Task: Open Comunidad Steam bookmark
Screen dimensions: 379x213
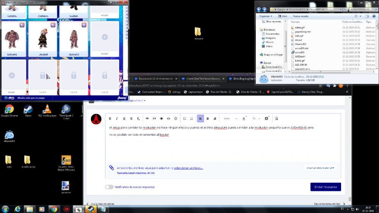Action: (152, 92)
